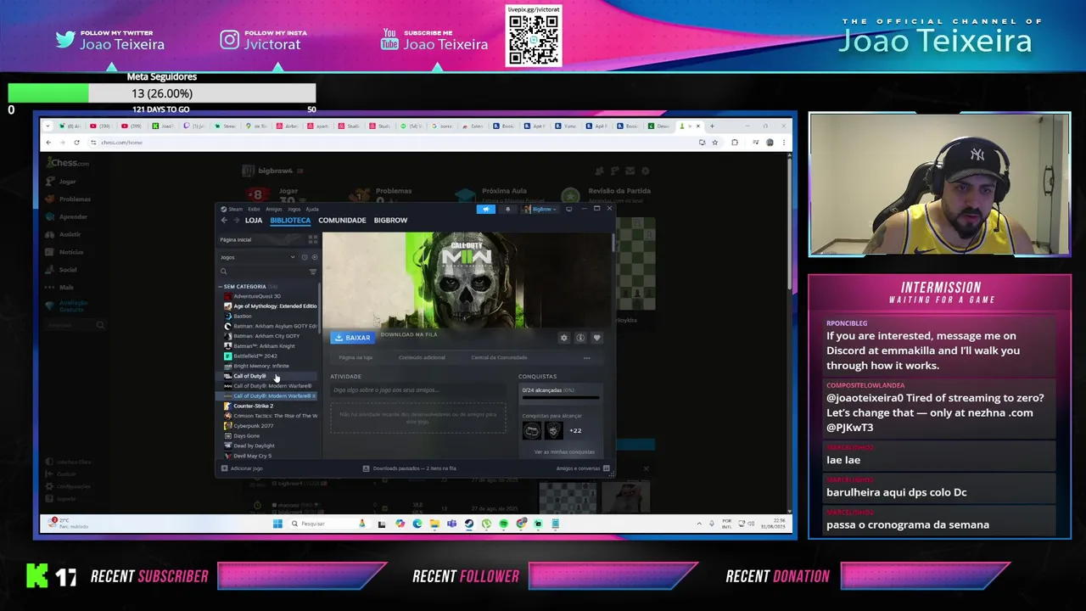This screenshot has width=1086, height=611.
Task: Click the Steam announcements megaphone button
Action: (485, 209)
